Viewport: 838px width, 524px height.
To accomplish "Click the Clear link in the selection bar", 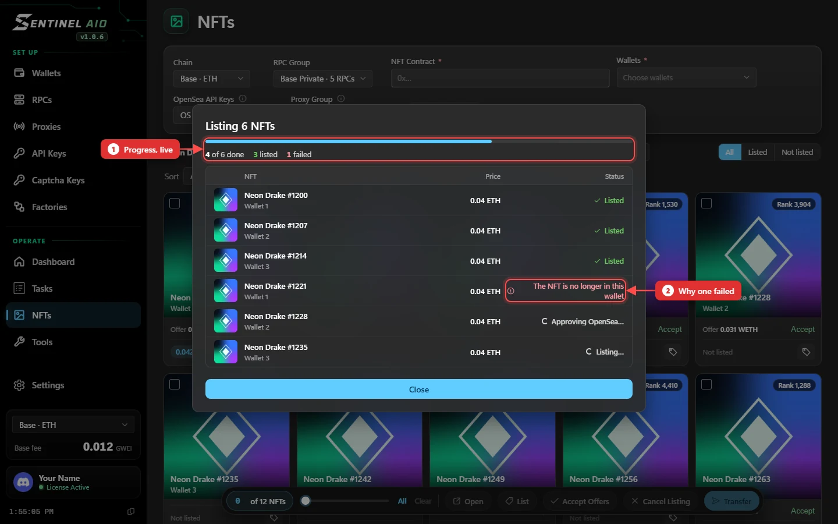I will 423,501.
